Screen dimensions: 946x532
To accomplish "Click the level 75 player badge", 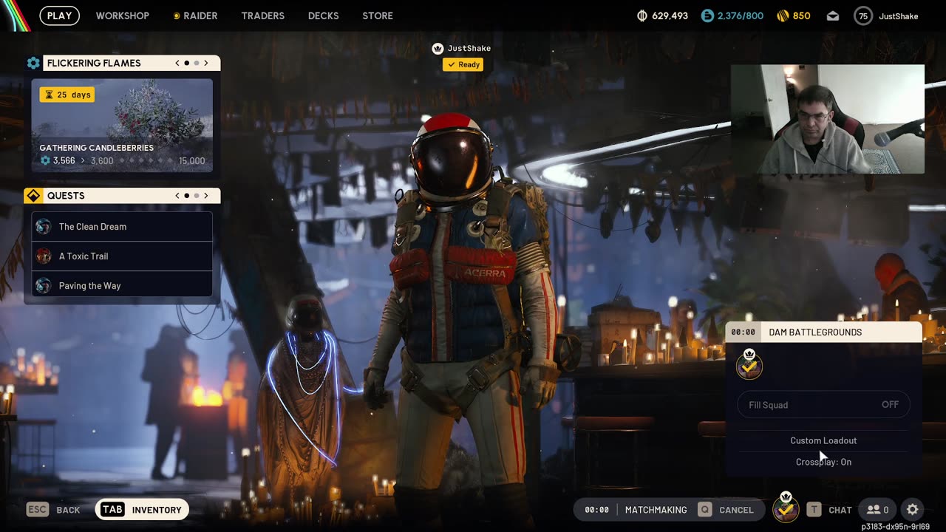I will (x=862, y=16).
